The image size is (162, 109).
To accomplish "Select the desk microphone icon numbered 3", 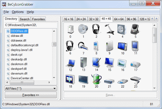I will tap(109, 29).
